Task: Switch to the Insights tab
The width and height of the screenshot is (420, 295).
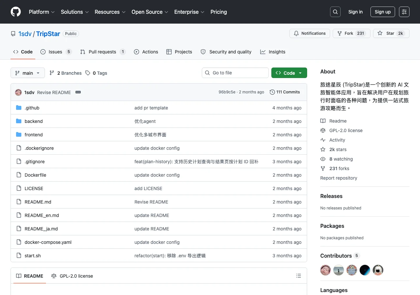Action: tap(273, 52)
